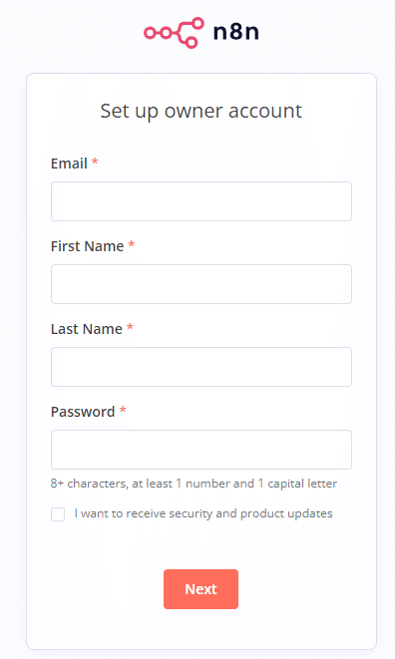Click the pink n8n workflow logo icon
This screenshot has width=395, height=659.
click(174, 32)
